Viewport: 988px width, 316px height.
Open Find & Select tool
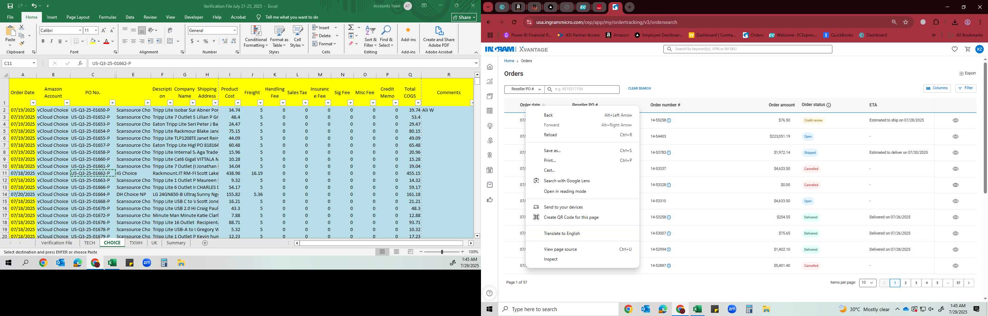[386, 37]
